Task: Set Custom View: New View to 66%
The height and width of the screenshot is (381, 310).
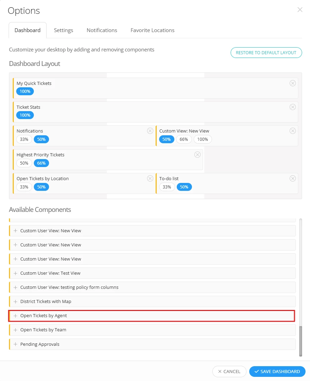Action: point(184,139)
